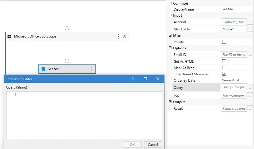Enable the Mark As Read checkbox
This screenshot has width=254, height=149.
[x=224, y=68]
